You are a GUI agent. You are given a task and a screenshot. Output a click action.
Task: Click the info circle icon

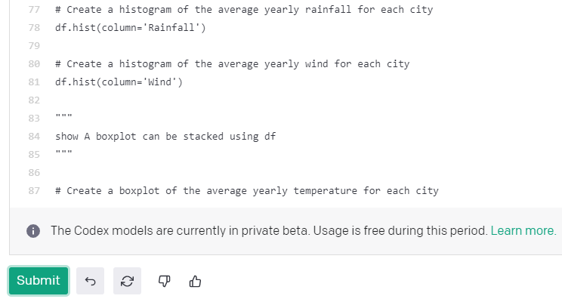(x=33, y=231)
